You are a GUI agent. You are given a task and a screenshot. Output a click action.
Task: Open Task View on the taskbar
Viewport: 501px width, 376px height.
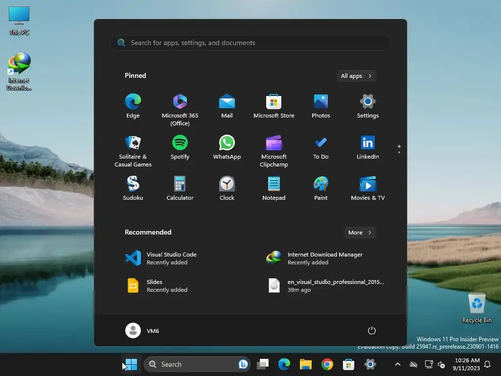pos(263,364)
